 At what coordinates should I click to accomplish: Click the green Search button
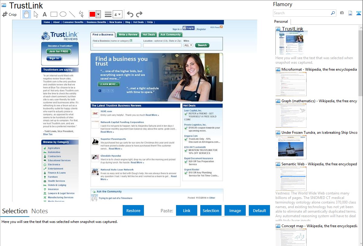coord(202,45)
